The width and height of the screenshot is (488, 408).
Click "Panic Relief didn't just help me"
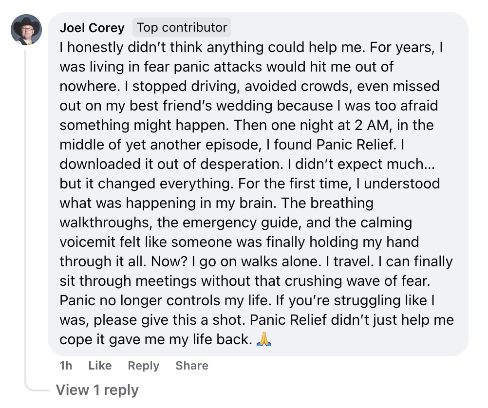(352, 320)
